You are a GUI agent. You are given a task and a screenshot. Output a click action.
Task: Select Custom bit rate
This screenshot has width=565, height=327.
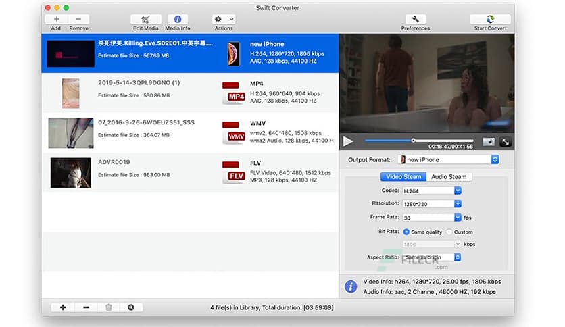[x=449, y=232]
